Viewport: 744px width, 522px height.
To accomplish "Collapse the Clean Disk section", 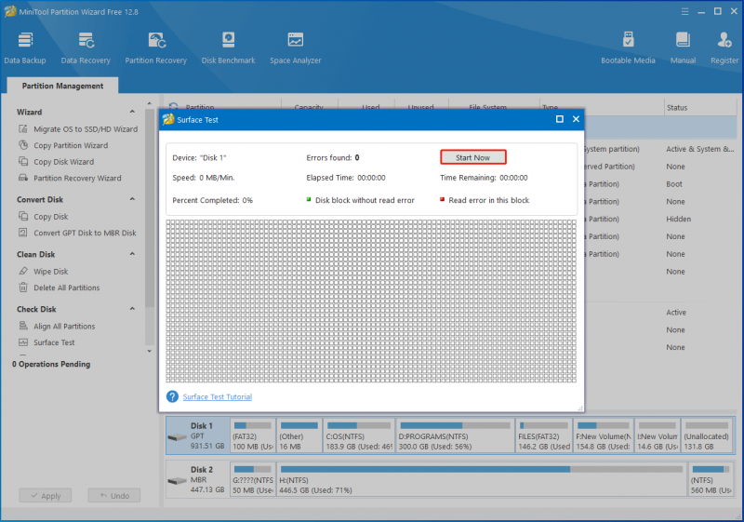I will point(132,254).
